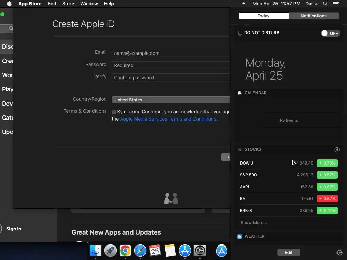Image resolution: width=347 pixels, height=260 pixels.
Task: Open the Apple menu icon
Action: pos(9,4)
